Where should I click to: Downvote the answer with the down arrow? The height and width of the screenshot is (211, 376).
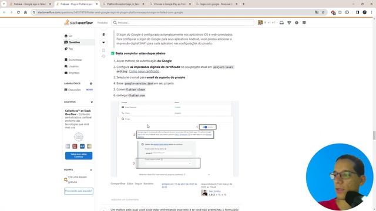tap(103, 42)
